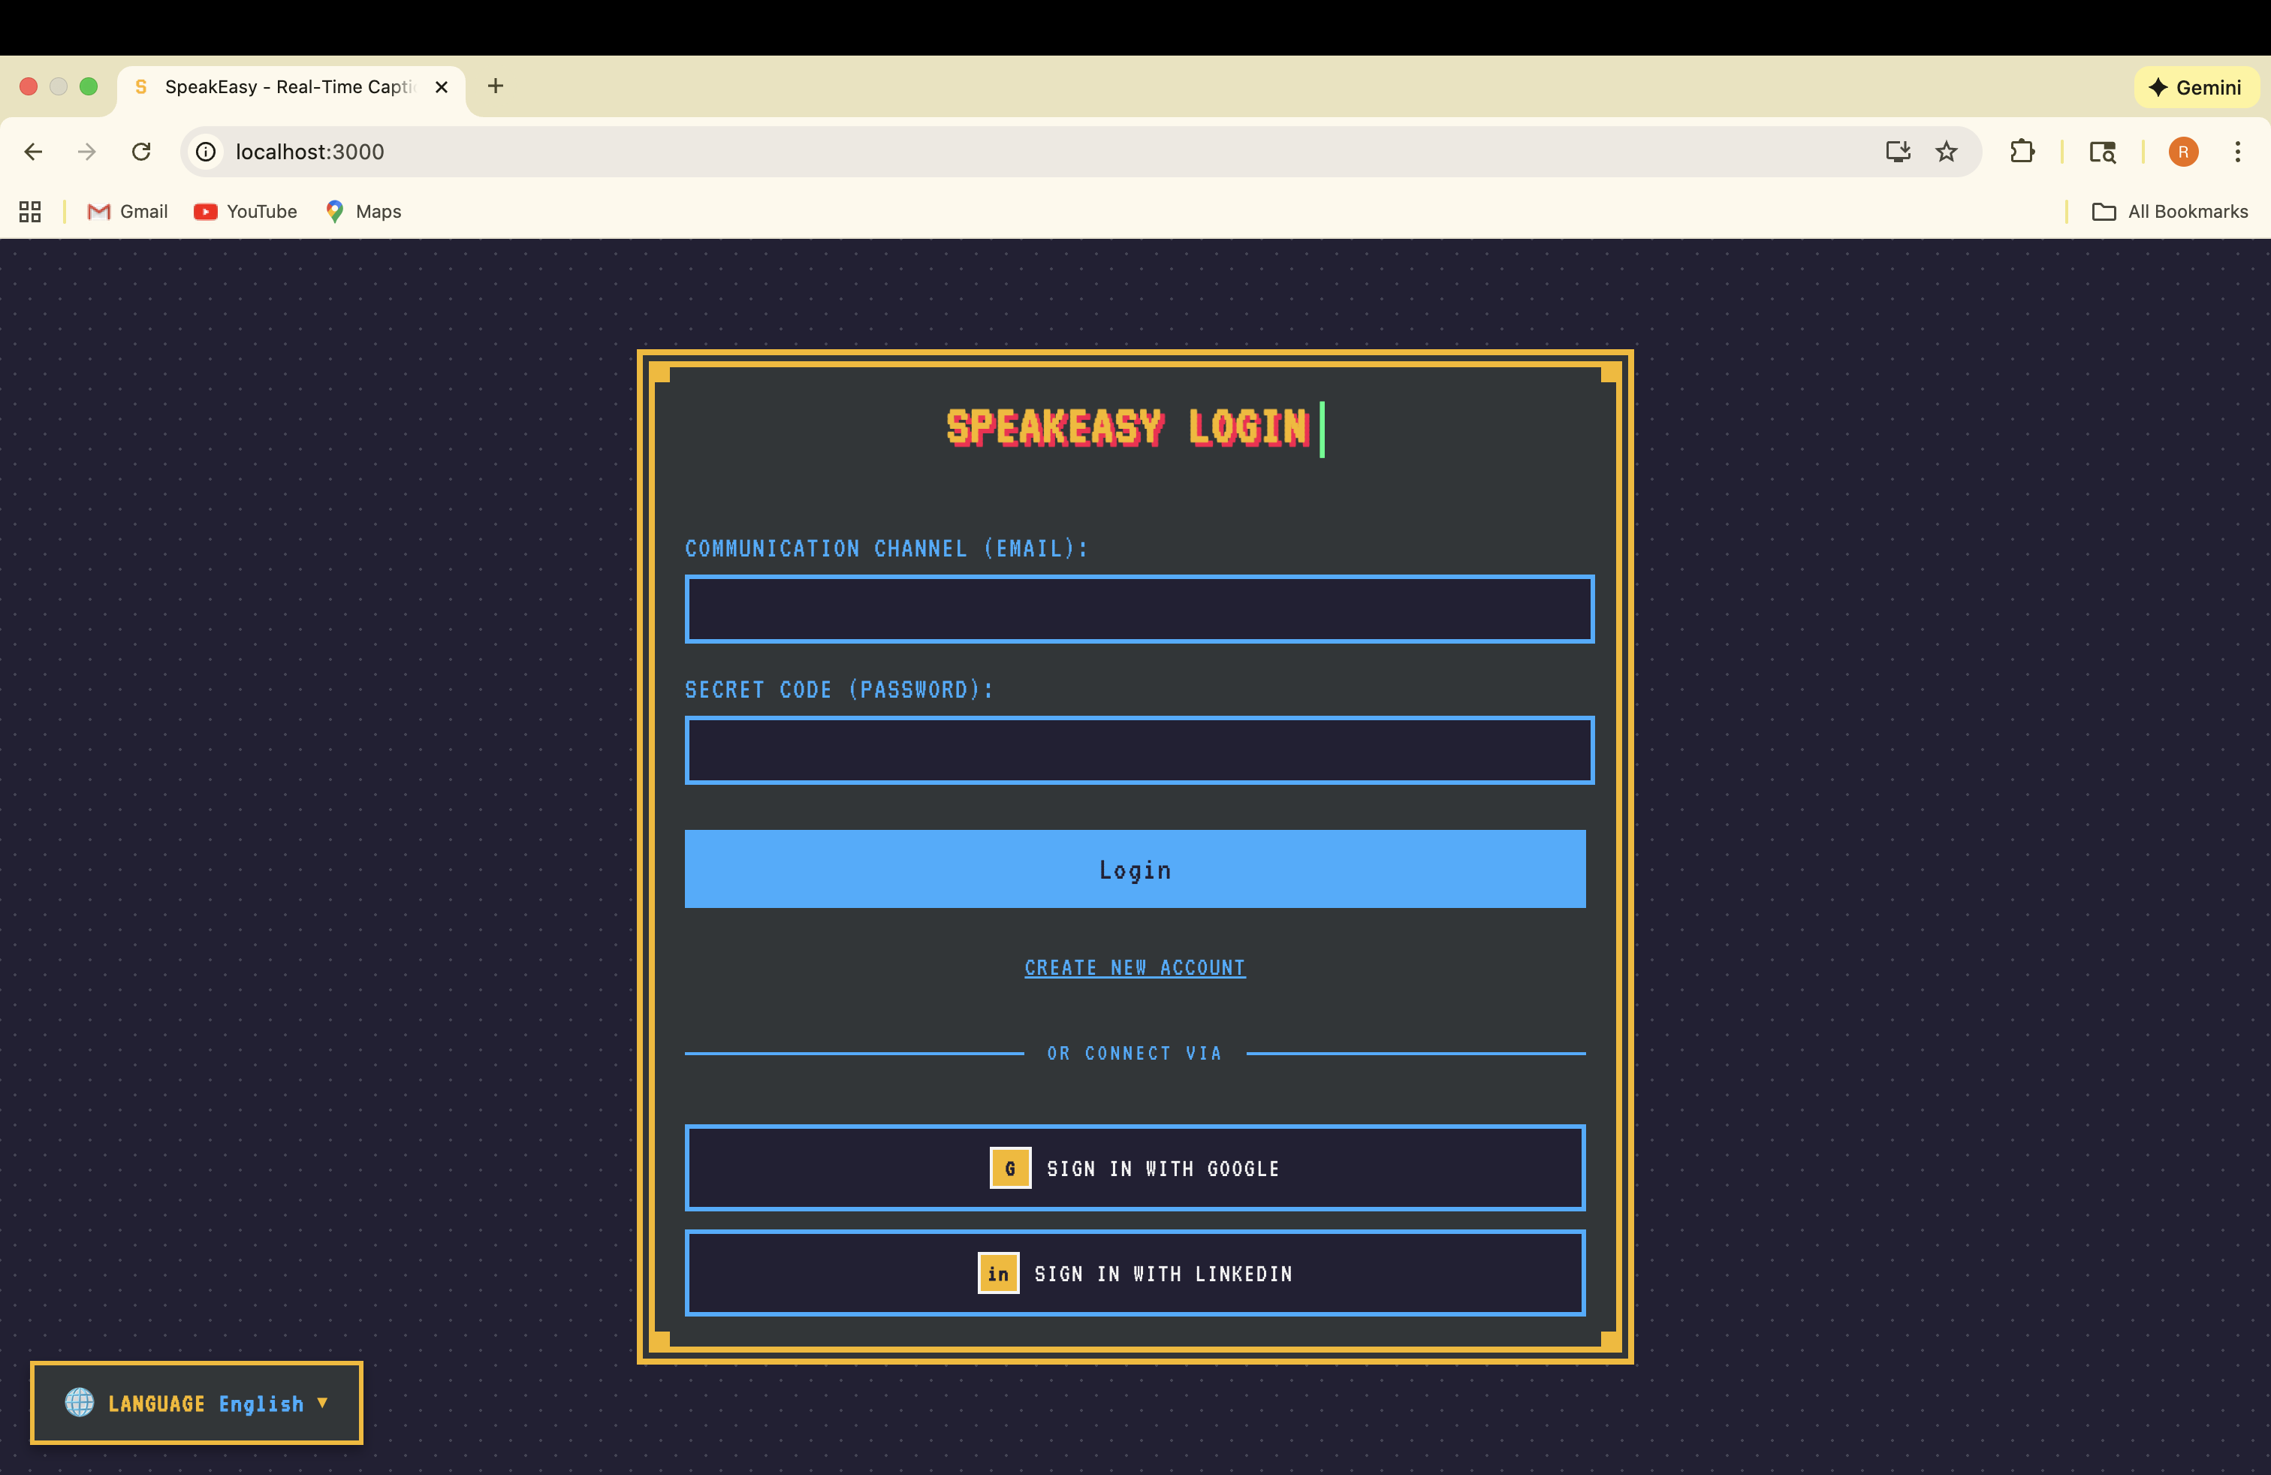Click the Google G icon badge
The width and height of the screenshot is (2271, 1475).
click(1009, 1168)
